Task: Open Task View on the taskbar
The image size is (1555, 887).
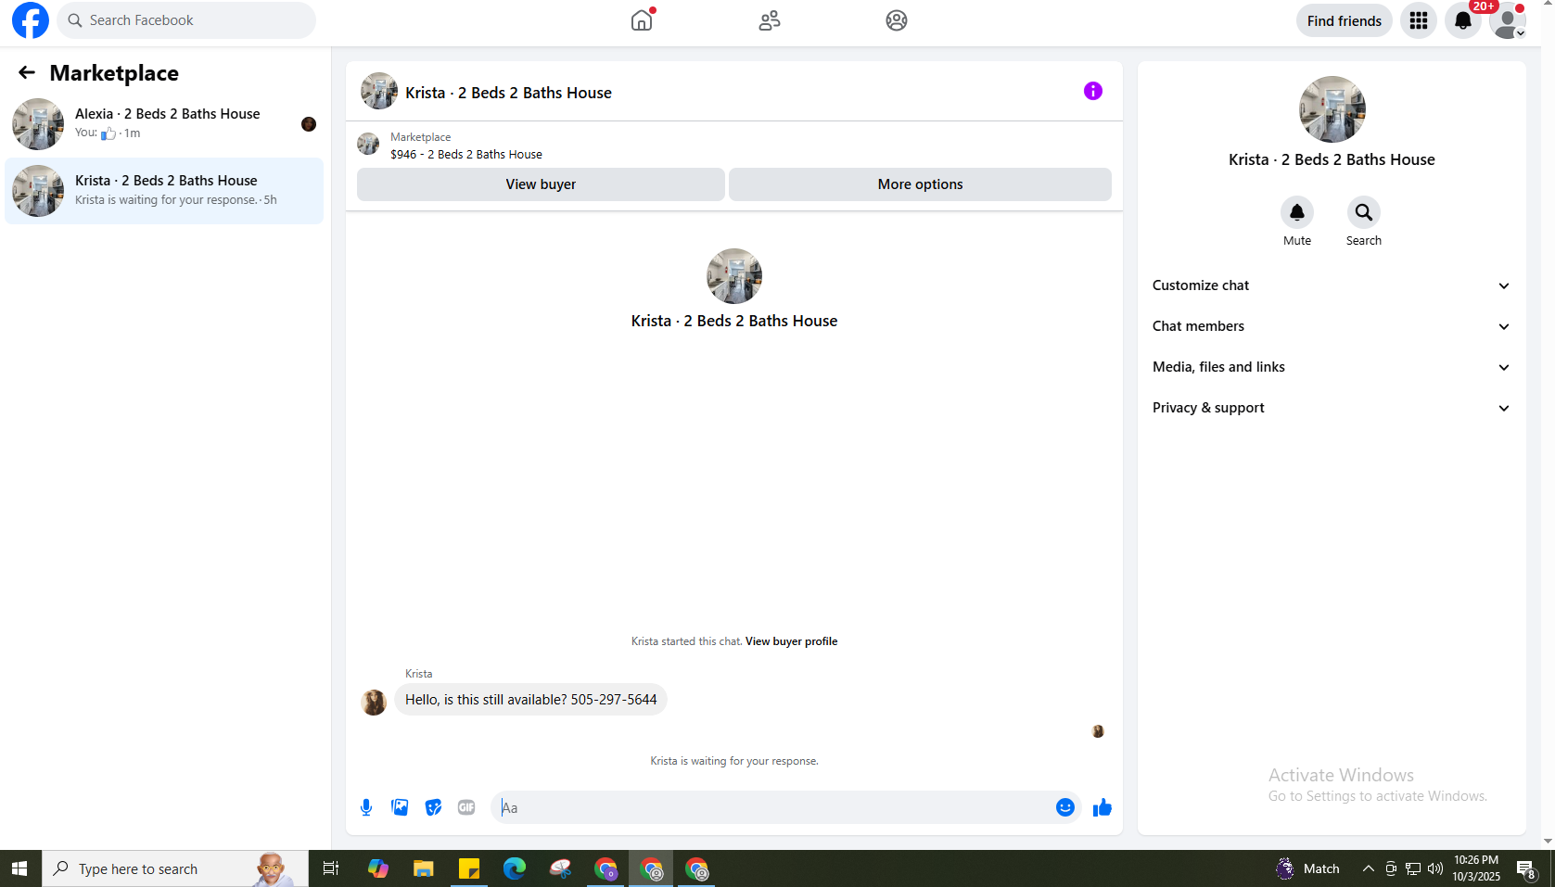Action: coord(330,868)
